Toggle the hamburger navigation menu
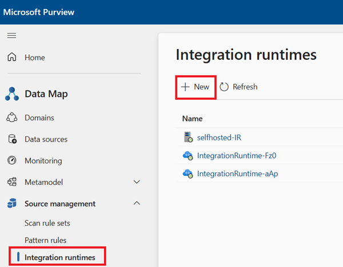Image resolution: width=343 pixels, height=267 pixels. coord(11,35)
